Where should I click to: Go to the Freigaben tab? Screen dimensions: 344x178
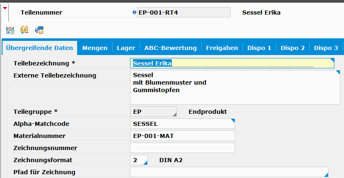click(222, 48)
